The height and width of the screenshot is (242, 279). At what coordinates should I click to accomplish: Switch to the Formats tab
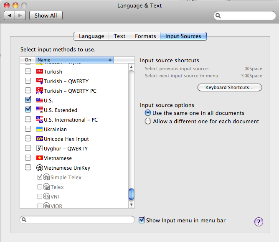(145, 36)
